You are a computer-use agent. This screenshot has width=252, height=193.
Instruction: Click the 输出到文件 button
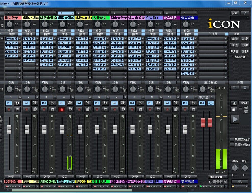216,177
